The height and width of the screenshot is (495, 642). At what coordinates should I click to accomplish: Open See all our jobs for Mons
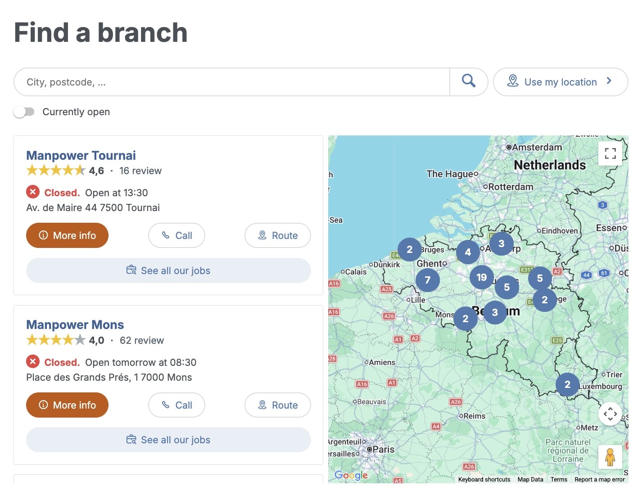tap(168, 440)
